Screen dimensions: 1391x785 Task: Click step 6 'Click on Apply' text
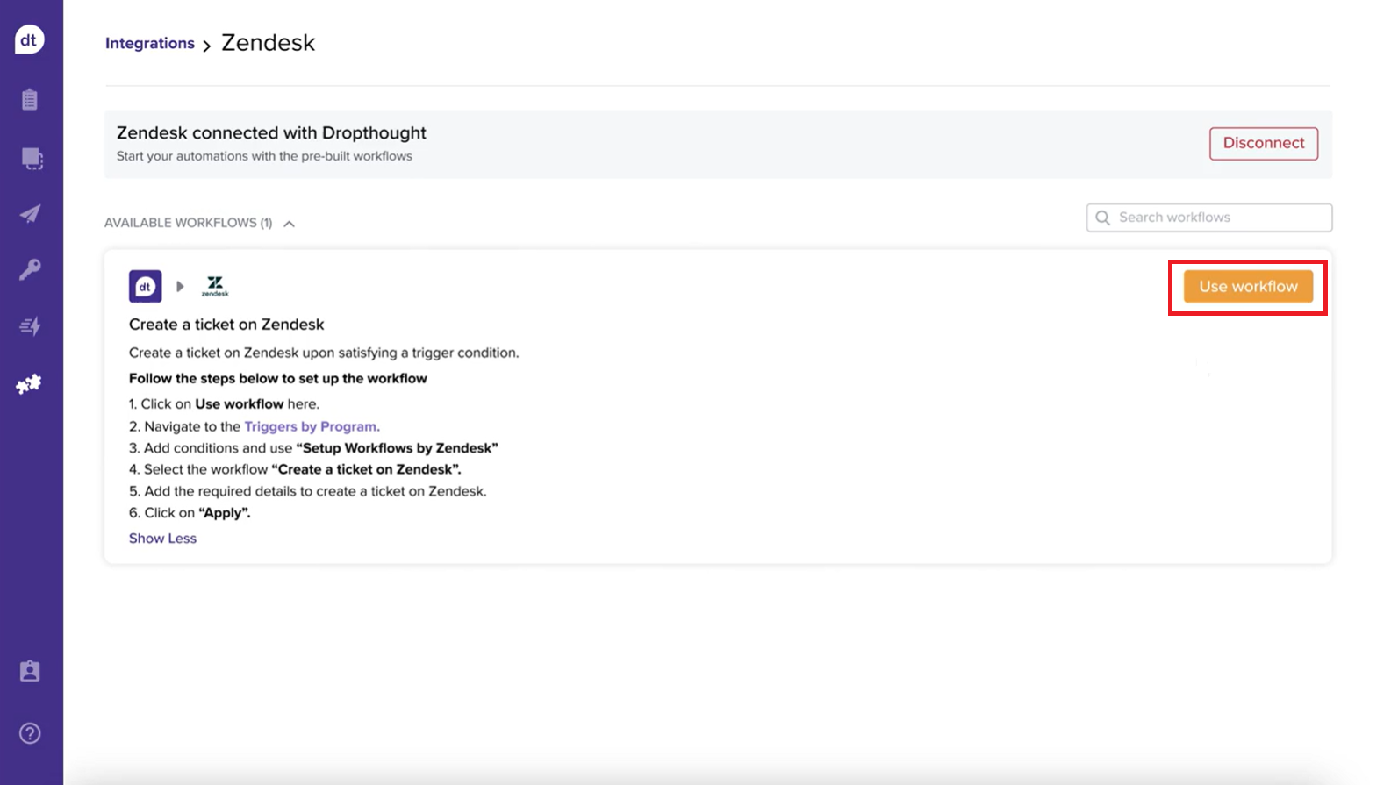click(190, 513)
